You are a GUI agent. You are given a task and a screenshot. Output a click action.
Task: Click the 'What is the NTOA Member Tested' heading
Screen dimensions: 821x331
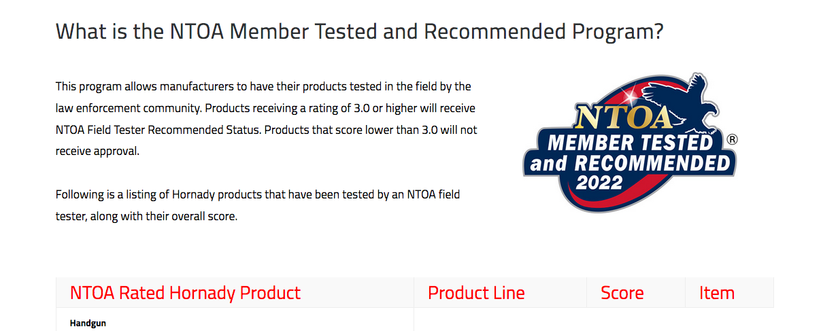pyautogui.click(x=359, y=31)
